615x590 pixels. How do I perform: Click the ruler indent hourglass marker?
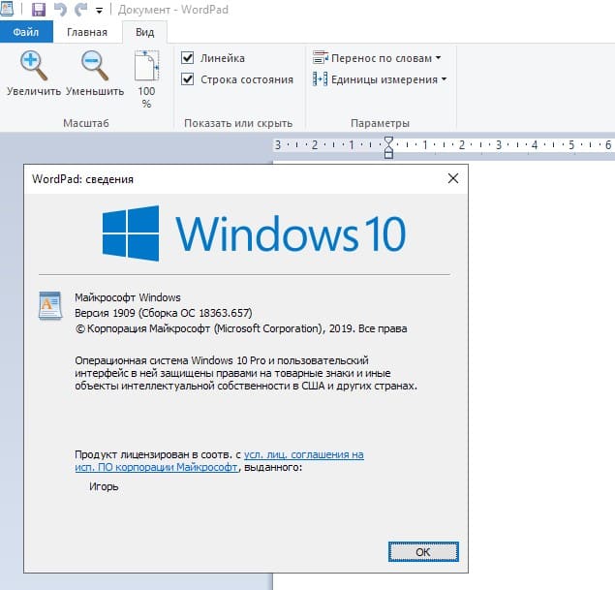(x=388, y=147)
